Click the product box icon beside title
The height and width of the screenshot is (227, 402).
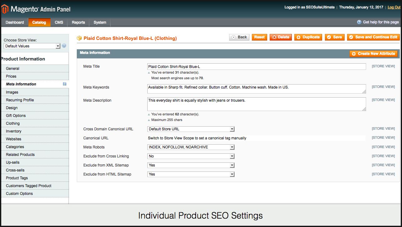(x=79, y=38)
